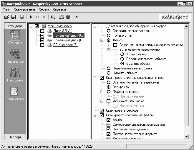This screenshot has width=194, height=150.
Task: Click the settings scrollbar down arrow
Action: (186, 137)
